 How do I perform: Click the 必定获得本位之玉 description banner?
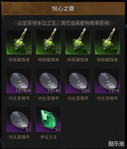63,23
